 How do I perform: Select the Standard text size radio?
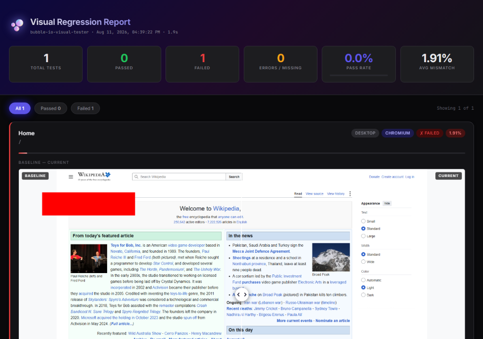pos(363,228)
